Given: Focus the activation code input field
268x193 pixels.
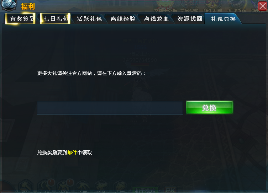Looking at the screenshot, I should (x=110, y=108).
